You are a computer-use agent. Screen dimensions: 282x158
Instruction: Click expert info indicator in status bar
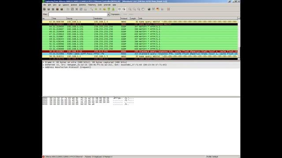pos(43,157)
